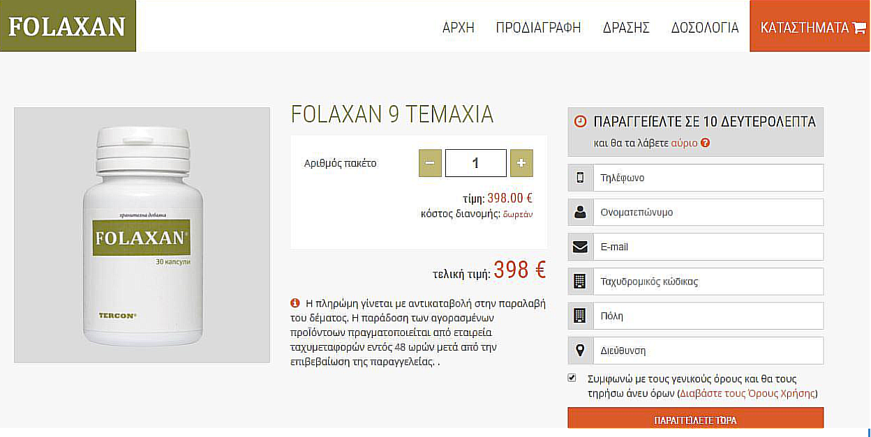871x437 pixels.
Task: Click the Folaxan bottle product image
Action: (142, 235)
